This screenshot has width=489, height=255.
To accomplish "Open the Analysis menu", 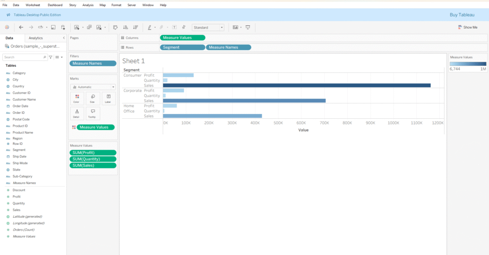I will click(x=88, y=5).
